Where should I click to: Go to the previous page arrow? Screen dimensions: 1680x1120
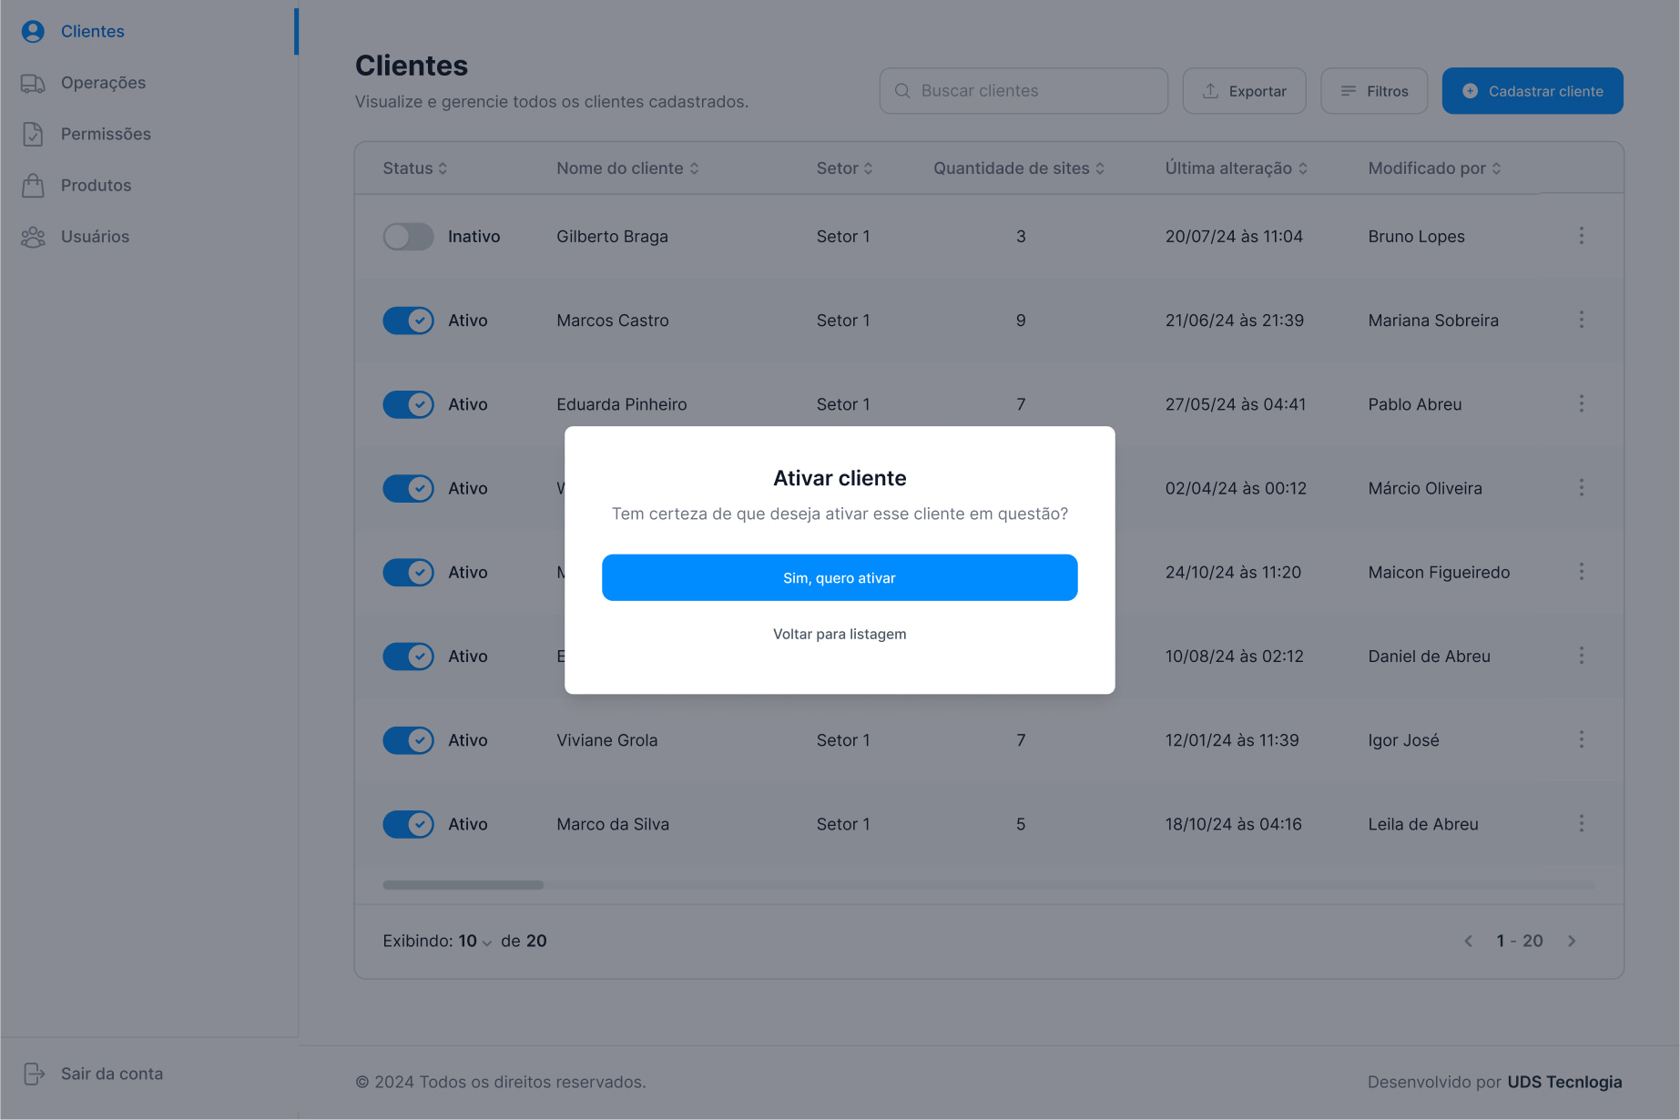tap(1468, 941)
